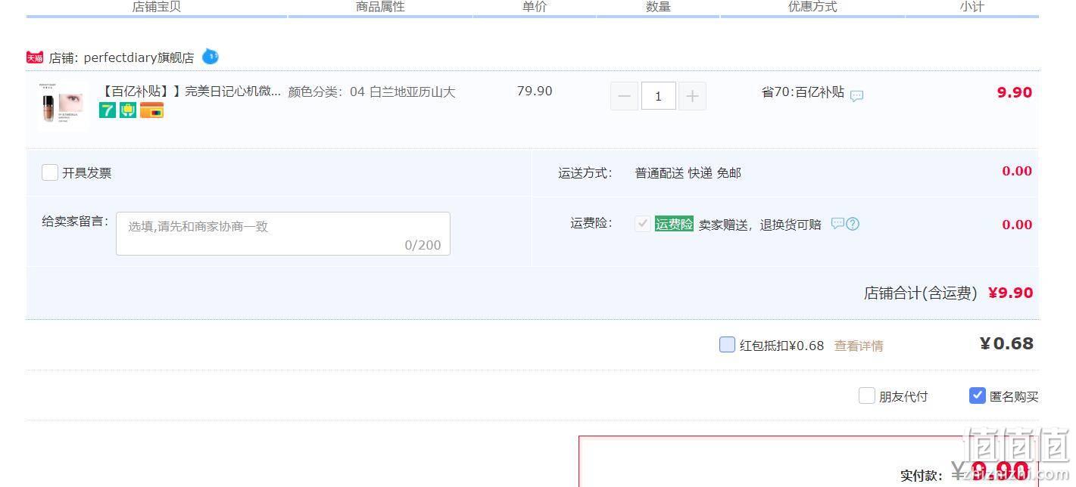Click the 店铺合计(含运费) ¥9.90 total
The width and height of the screenshot is (1076, 487).
pyautogui.click(x=948, y=293)
